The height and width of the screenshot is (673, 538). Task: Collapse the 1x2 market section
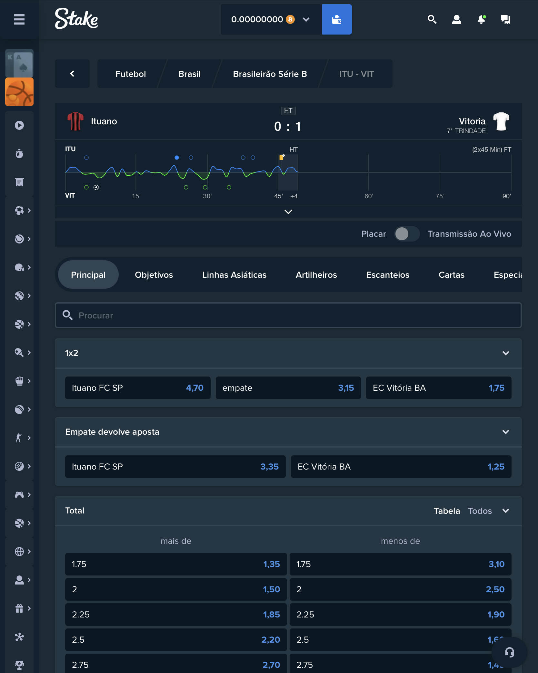pos(506,353)
